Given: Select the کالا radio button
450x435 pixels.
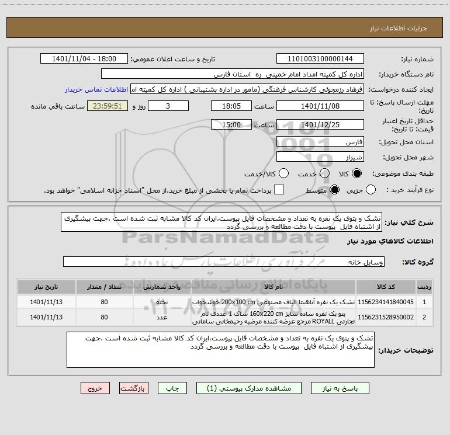Looking at the screenshot, I should (356, 173).
